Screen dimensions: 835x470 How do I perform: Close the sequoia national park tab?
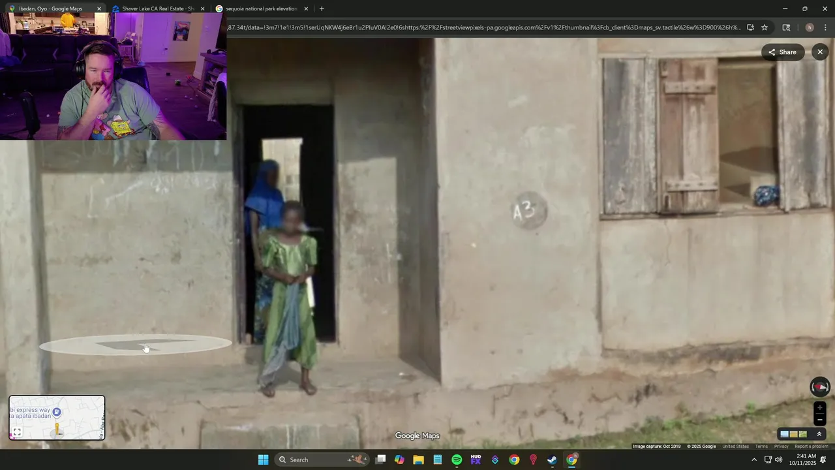tap(306, 8)
